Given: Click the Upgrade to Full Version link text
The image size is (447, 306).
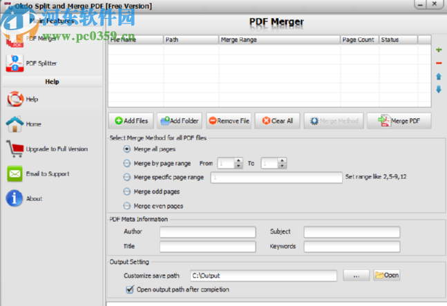Looking at the screenshot, I should tap(57, 149).
